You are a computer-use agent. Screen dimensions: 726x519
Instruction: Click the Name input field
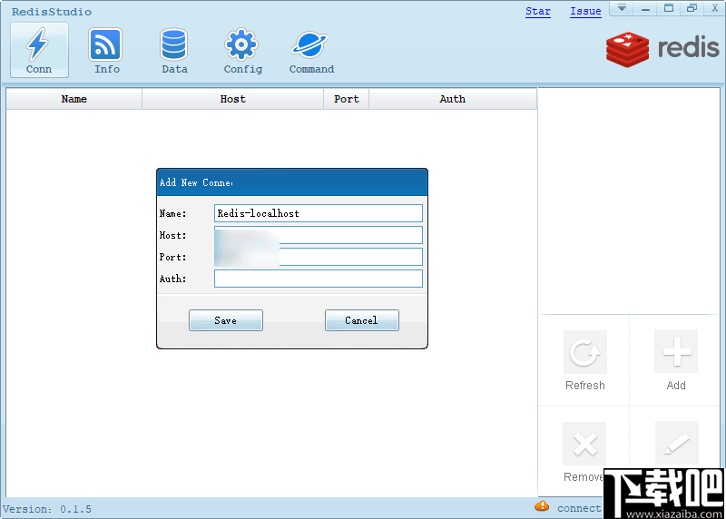coord(319,213)
